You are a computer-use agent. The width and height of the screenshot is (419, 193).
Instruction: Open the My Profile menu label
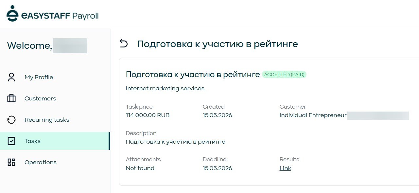(39, 77)
